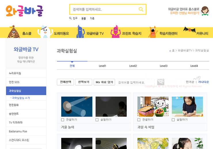Screen dimensions: 213x149
Task: Open 과일 속 비밀 실험하기 thumbnail
Action: tap(187, 107)
